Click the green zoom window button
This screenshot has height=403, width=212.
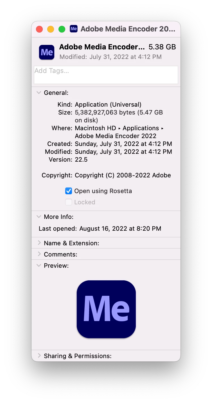click(62, 29)
